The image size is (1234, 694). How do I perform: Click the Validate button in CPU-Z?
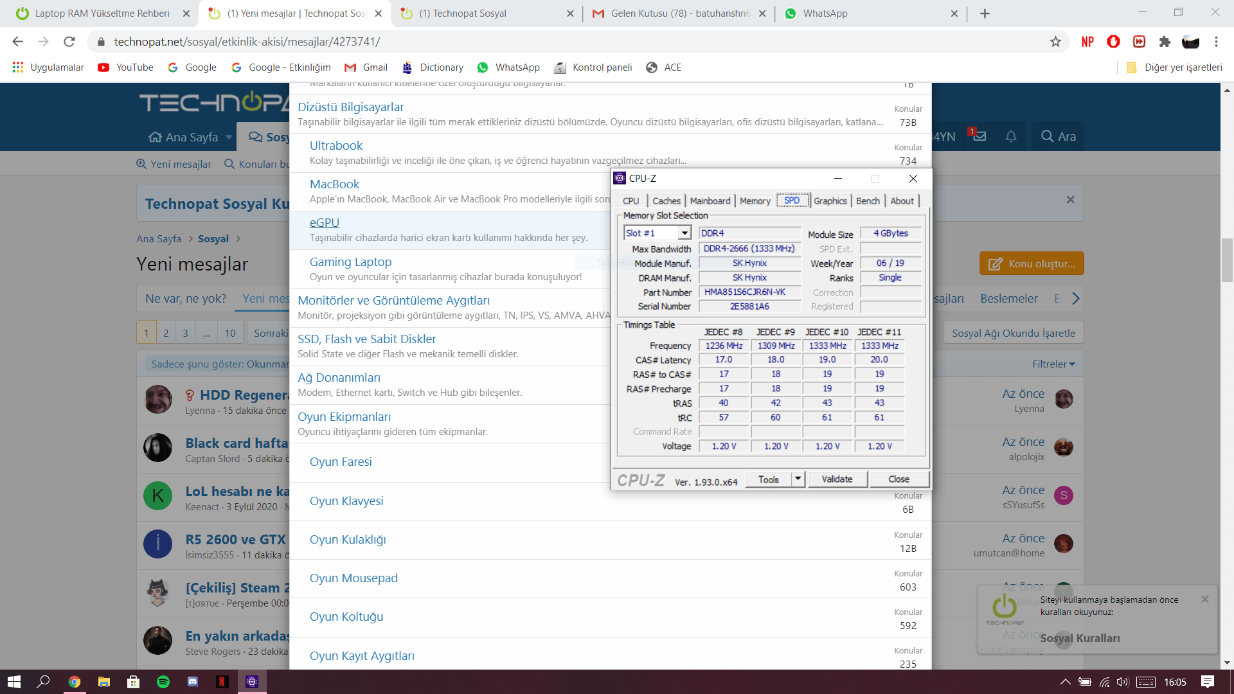pos(837,479)
